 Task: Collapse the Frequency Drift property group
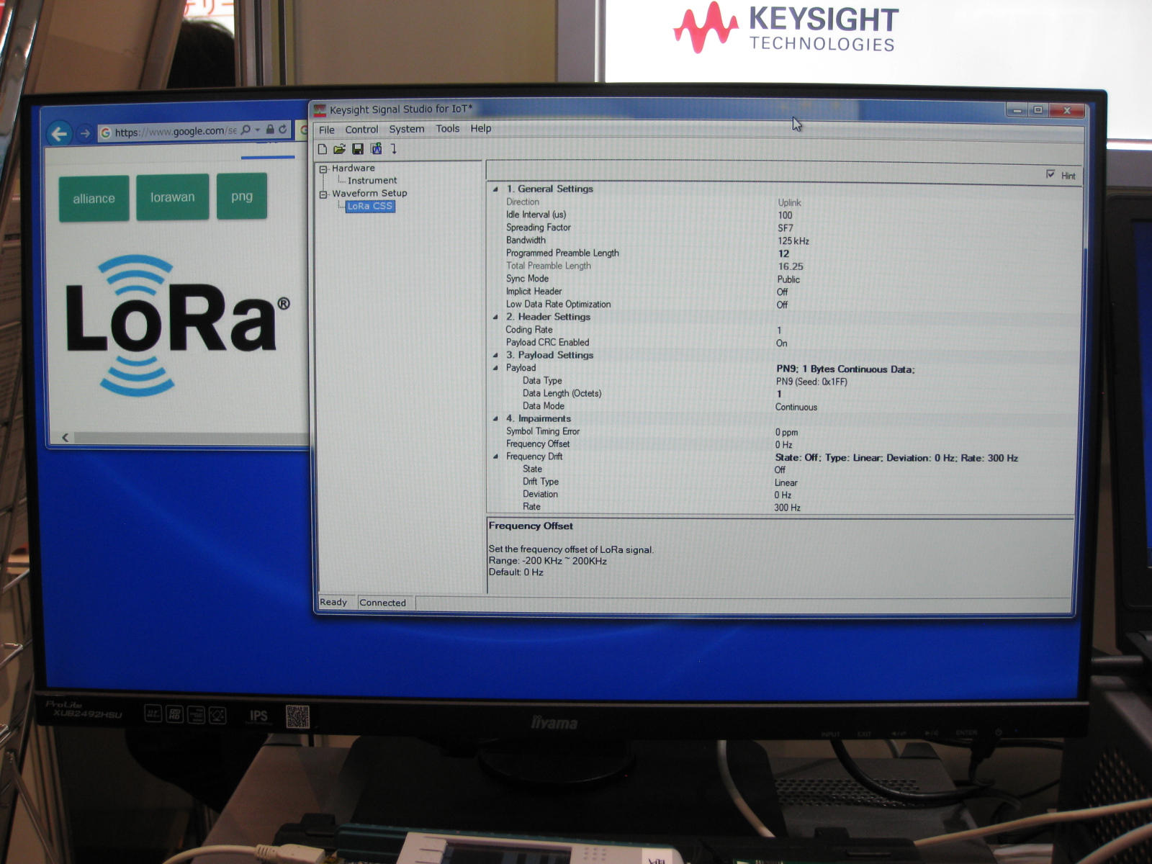point(495,457)
